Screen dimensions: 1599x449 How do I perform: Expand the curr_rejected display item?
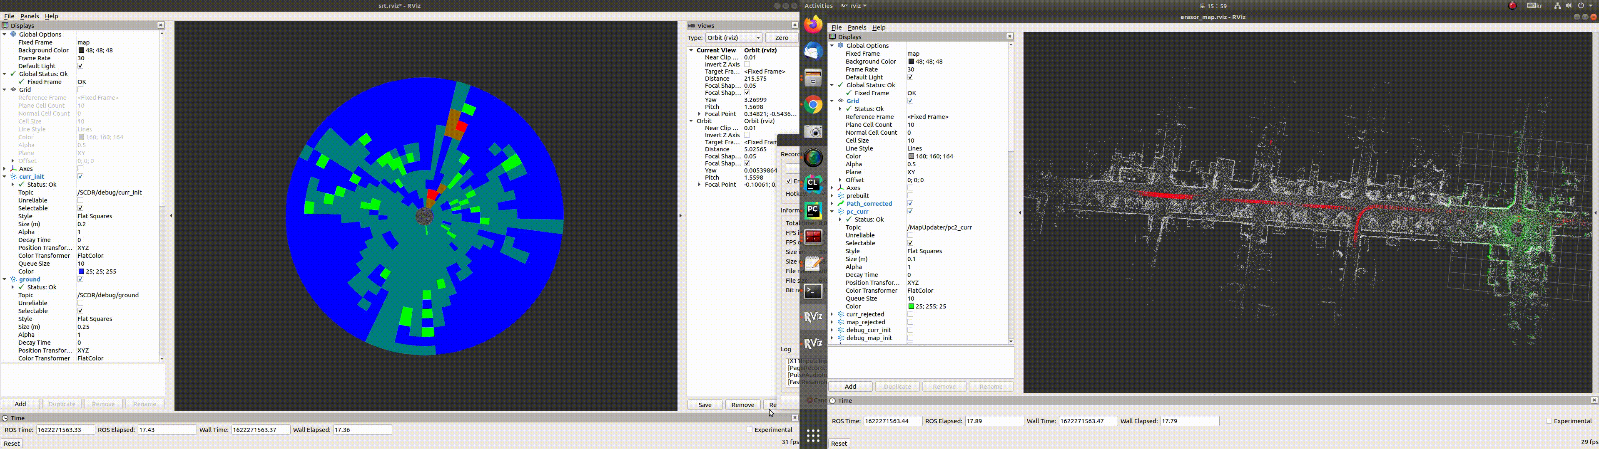(832, 314)
